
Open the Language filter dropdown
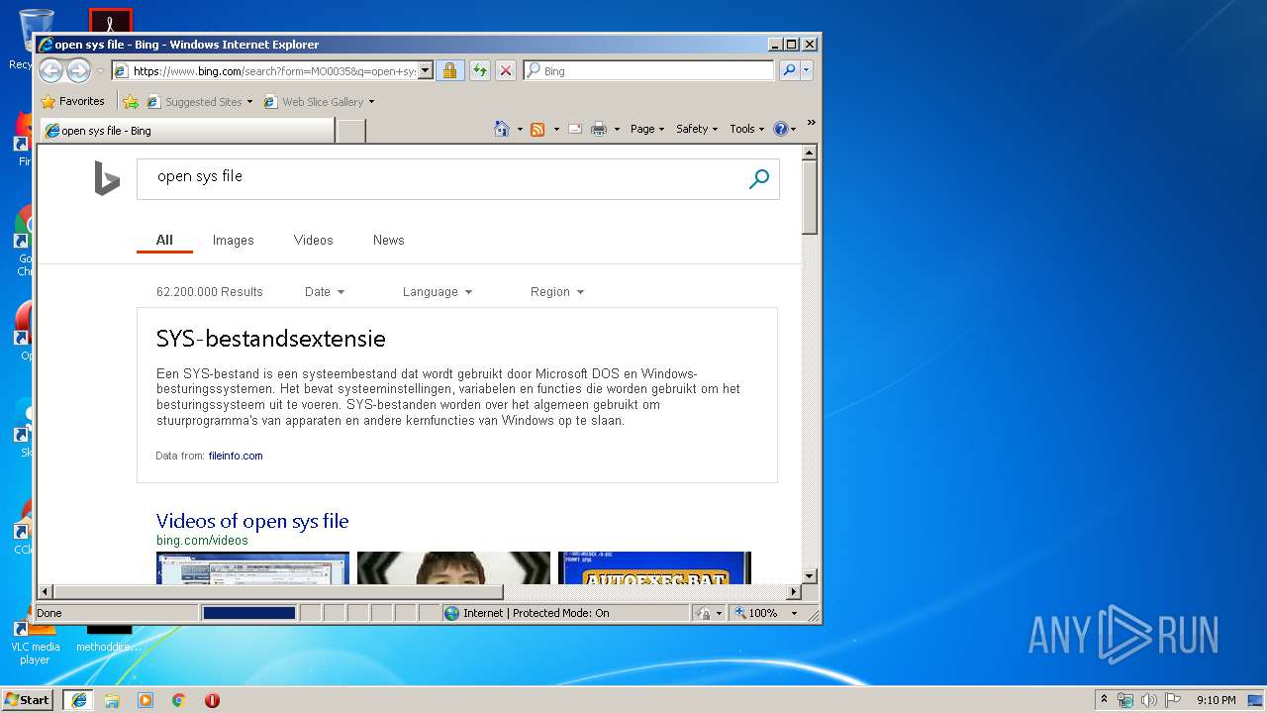438,292
